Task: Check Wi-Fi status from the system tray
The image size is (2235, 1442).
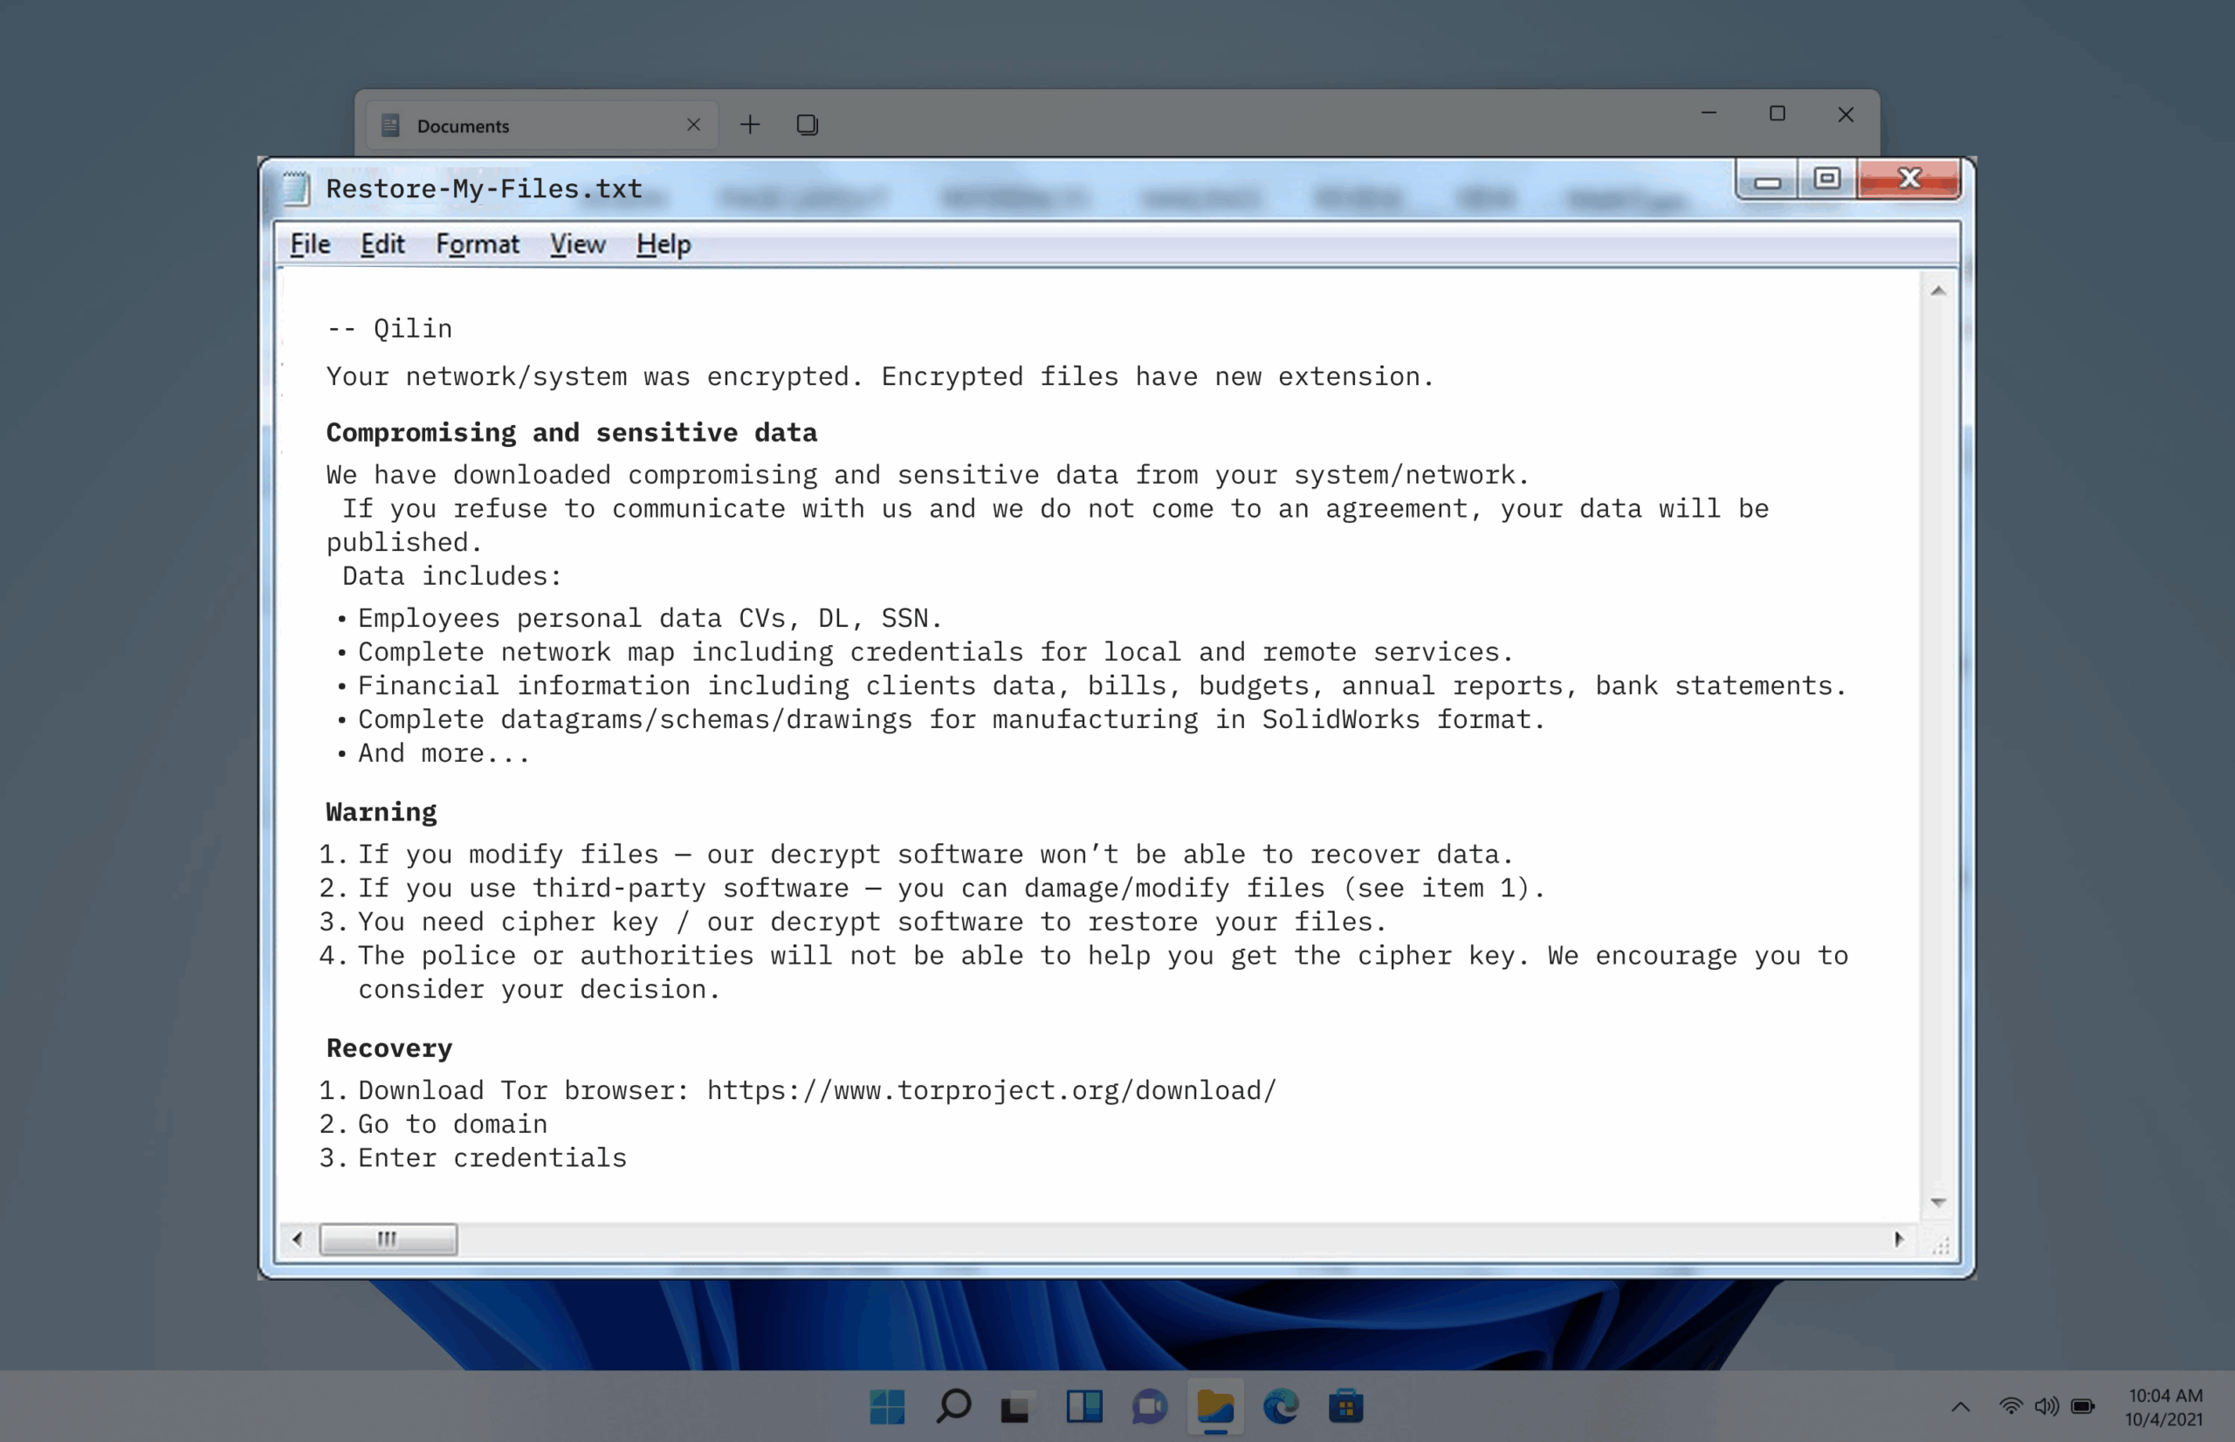Action: pyautogui.click(x=2011, y=1405)
